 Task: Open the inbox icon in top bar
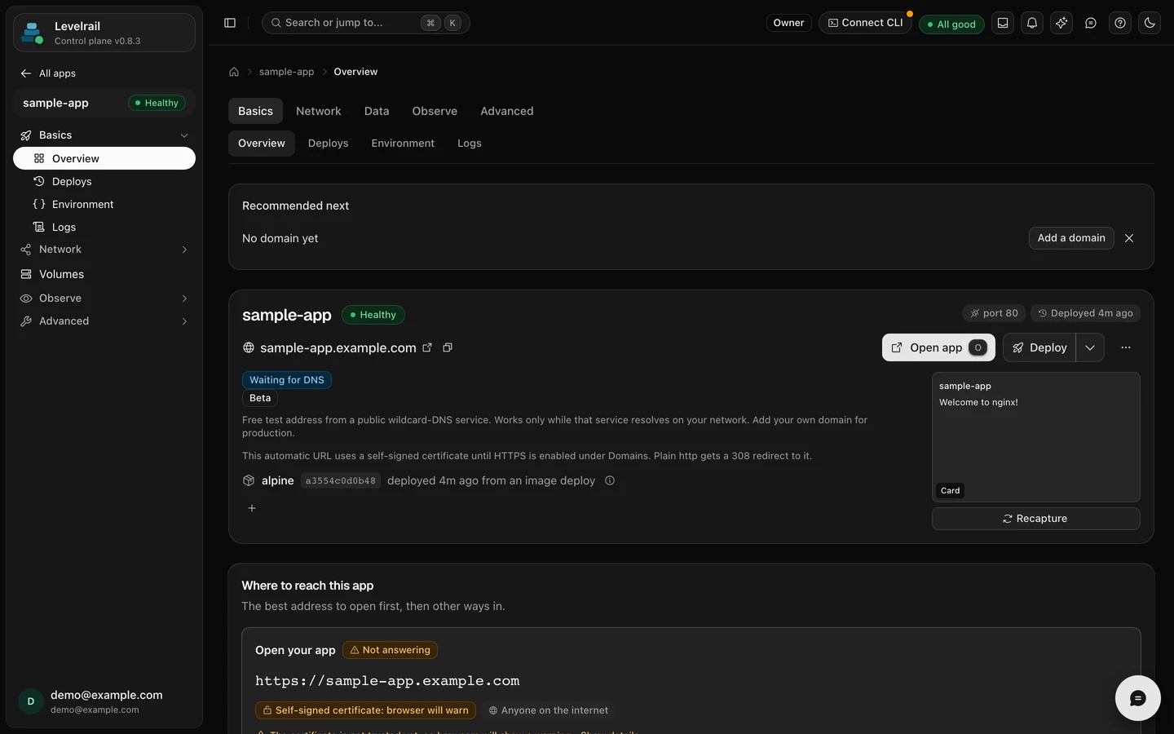click(x=1003, y=23)
